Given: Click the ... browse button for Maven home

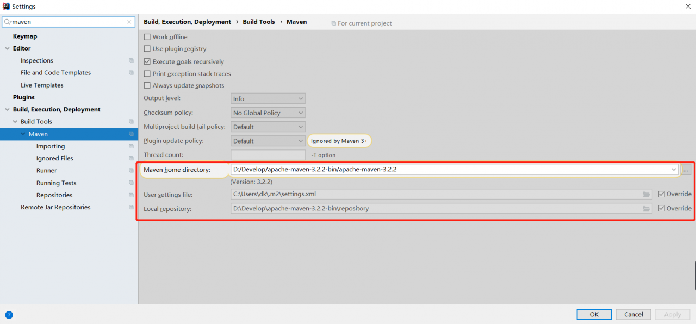Looking at the screenshot, I should (686, 170).
